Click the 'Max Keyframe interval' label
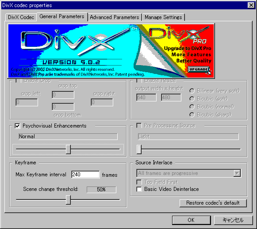Image resolution: width=257 pixels, height=229 pixels. point(41,175)
